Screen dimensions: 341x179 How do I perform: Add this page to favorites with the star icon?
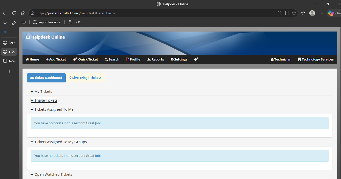click(x=294, y=13)
